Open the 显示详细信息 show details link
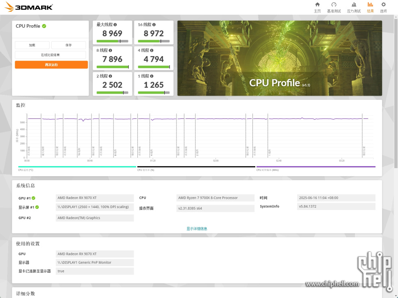Viewport: 398px width, 298px height. pyautogui.click(x=197, y=228)
